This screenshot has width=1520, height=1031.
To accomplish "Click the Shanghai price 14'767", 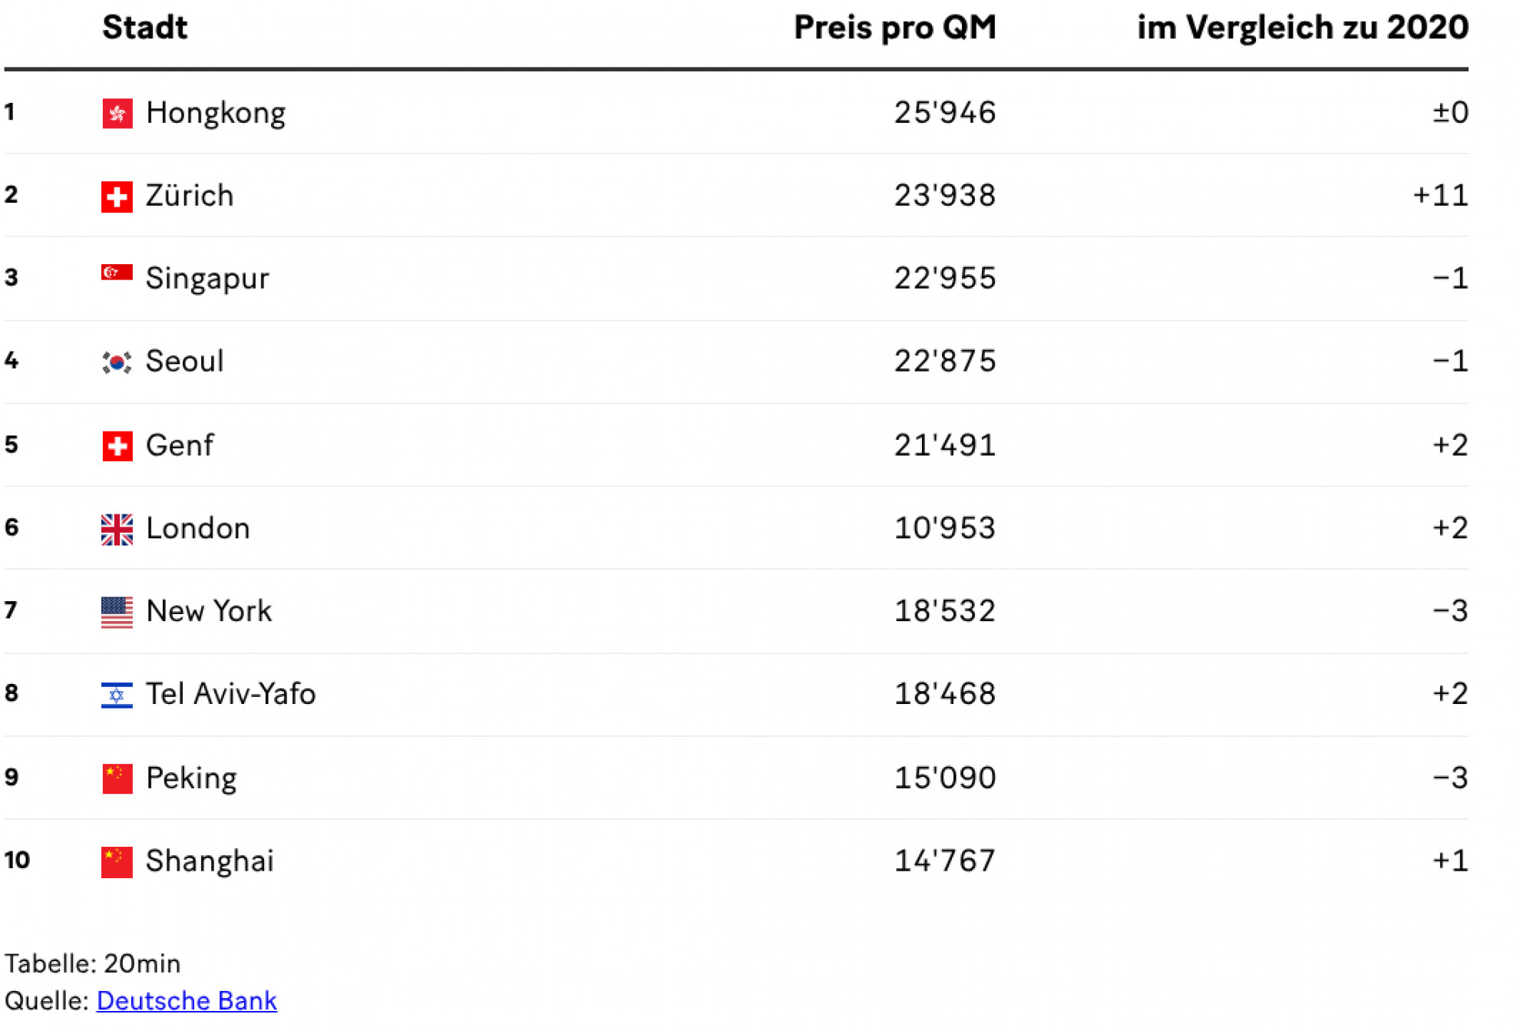I will [945, 861].
